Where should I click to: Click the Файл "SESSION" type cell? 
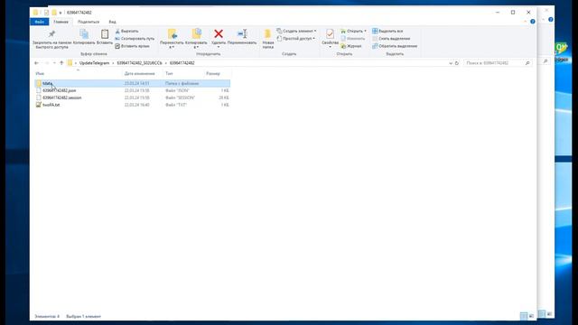click(x=181, y=97)
